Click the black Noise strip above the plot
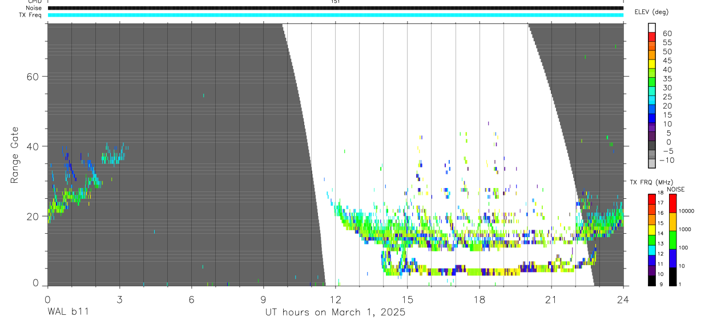The height and width of the screenshot is (324, 701). (336, 8)
